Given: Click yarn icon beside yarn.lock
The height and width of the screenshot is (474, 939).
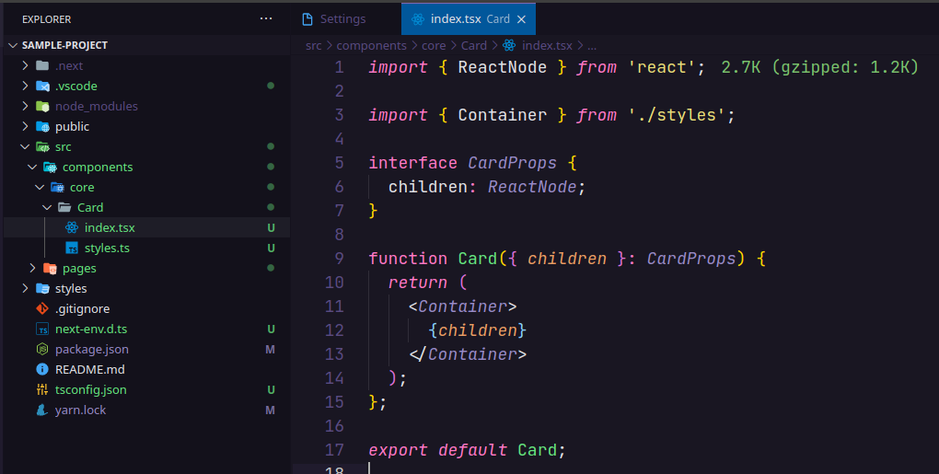Looking at the screenshot, I should 42,410.
